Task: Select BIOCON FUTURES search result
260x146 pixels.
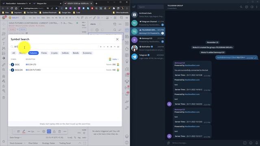Action: [x=65, y=70]
